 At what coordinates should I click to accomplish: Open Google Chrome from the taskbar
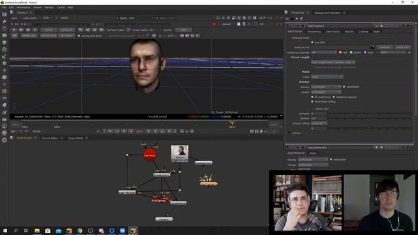pos(80,230)
